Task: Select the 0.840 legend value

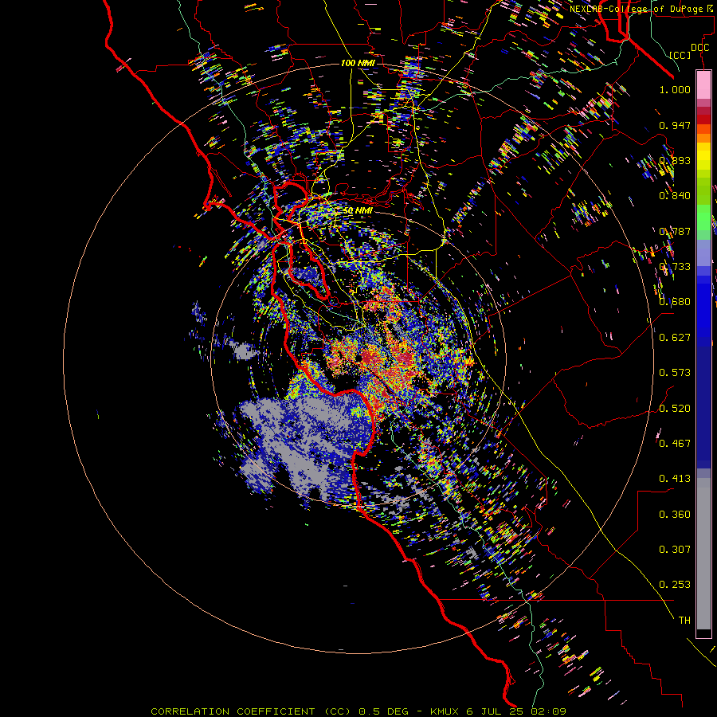Action: click(675, 196)
